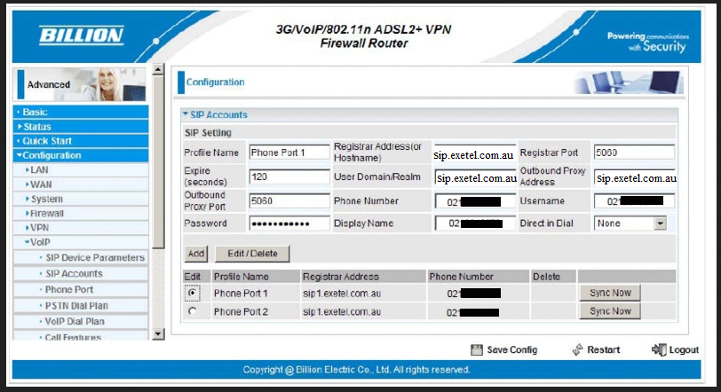Click the Profile Name column header

coord(241,277)
